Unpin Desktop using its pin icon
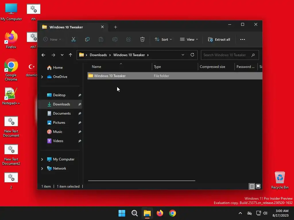The height and width of the screenshot is (220, 294). [80, 95]
